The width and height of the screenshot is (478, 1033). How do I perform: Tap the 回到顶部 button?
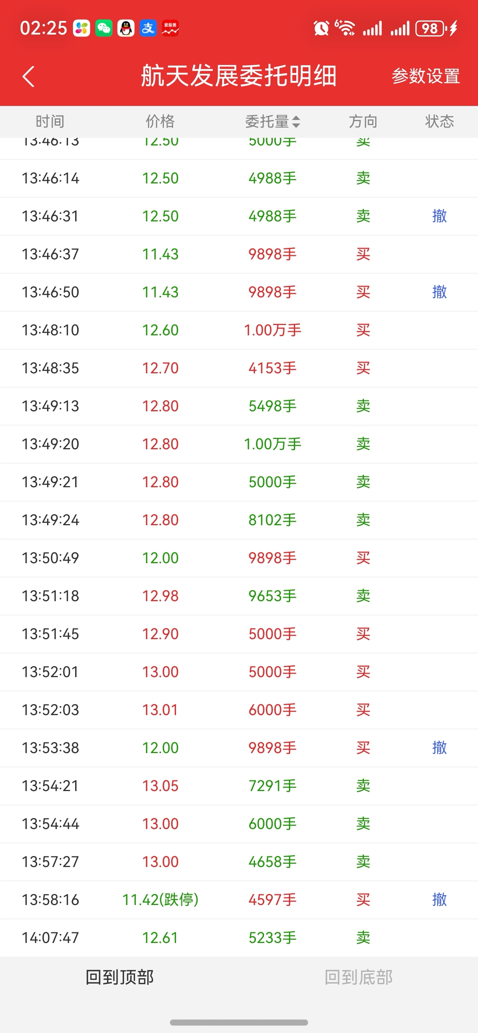pos(119,977)
